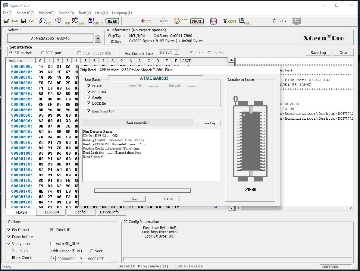Image resolution: width=360 pixels, height=271 pixels.
Task: Click the BACK button in dialog
Action: pos(168,199)
